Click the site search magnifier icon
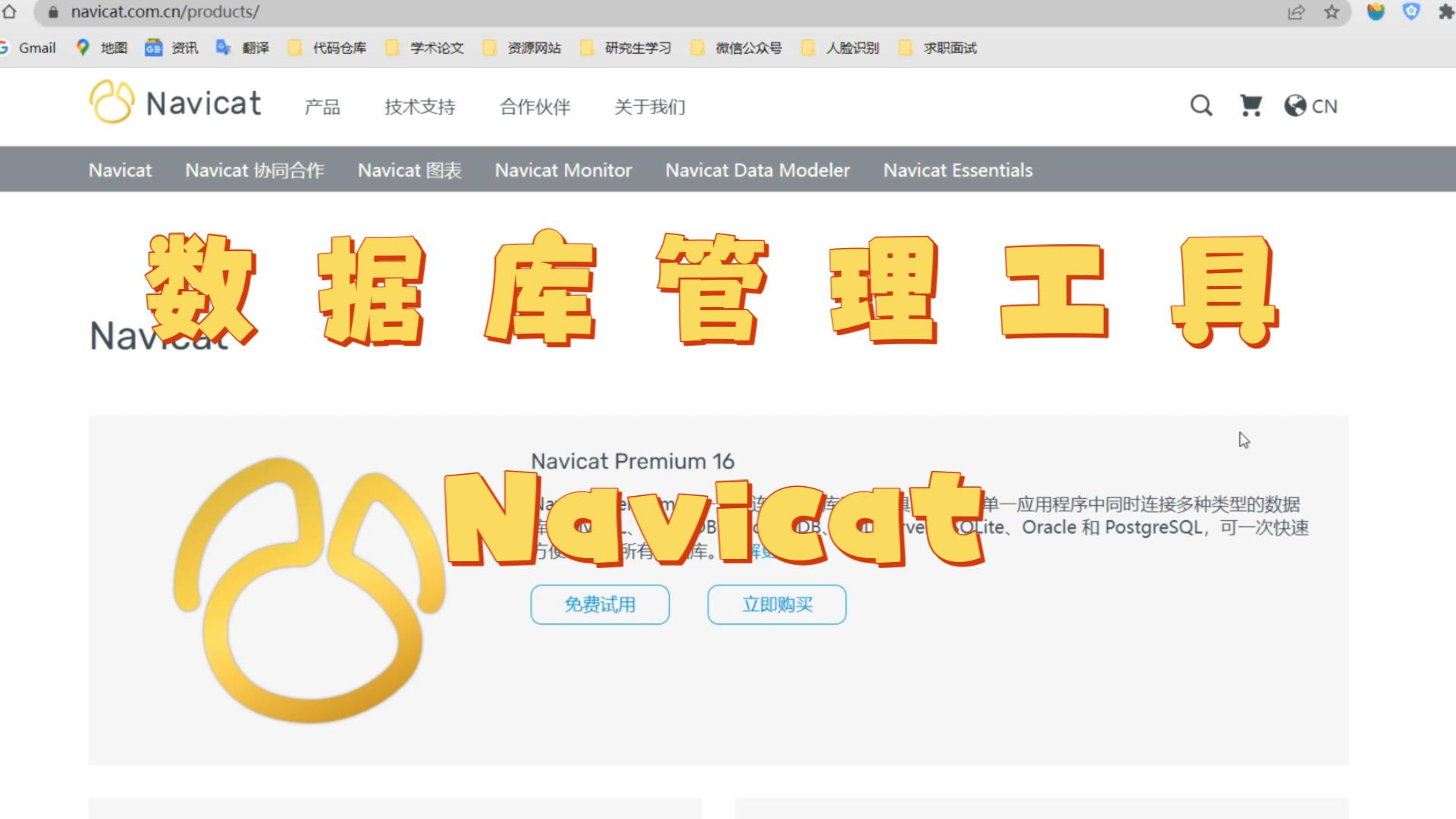This screenshot has width=1456, height=819. pos(1201,105)
